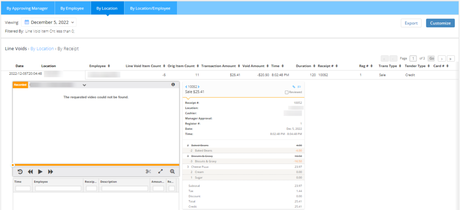The width and height of the screenshot is (460, 210).
Task: Click the scissors clip video icon
Action: pos(148,172)
